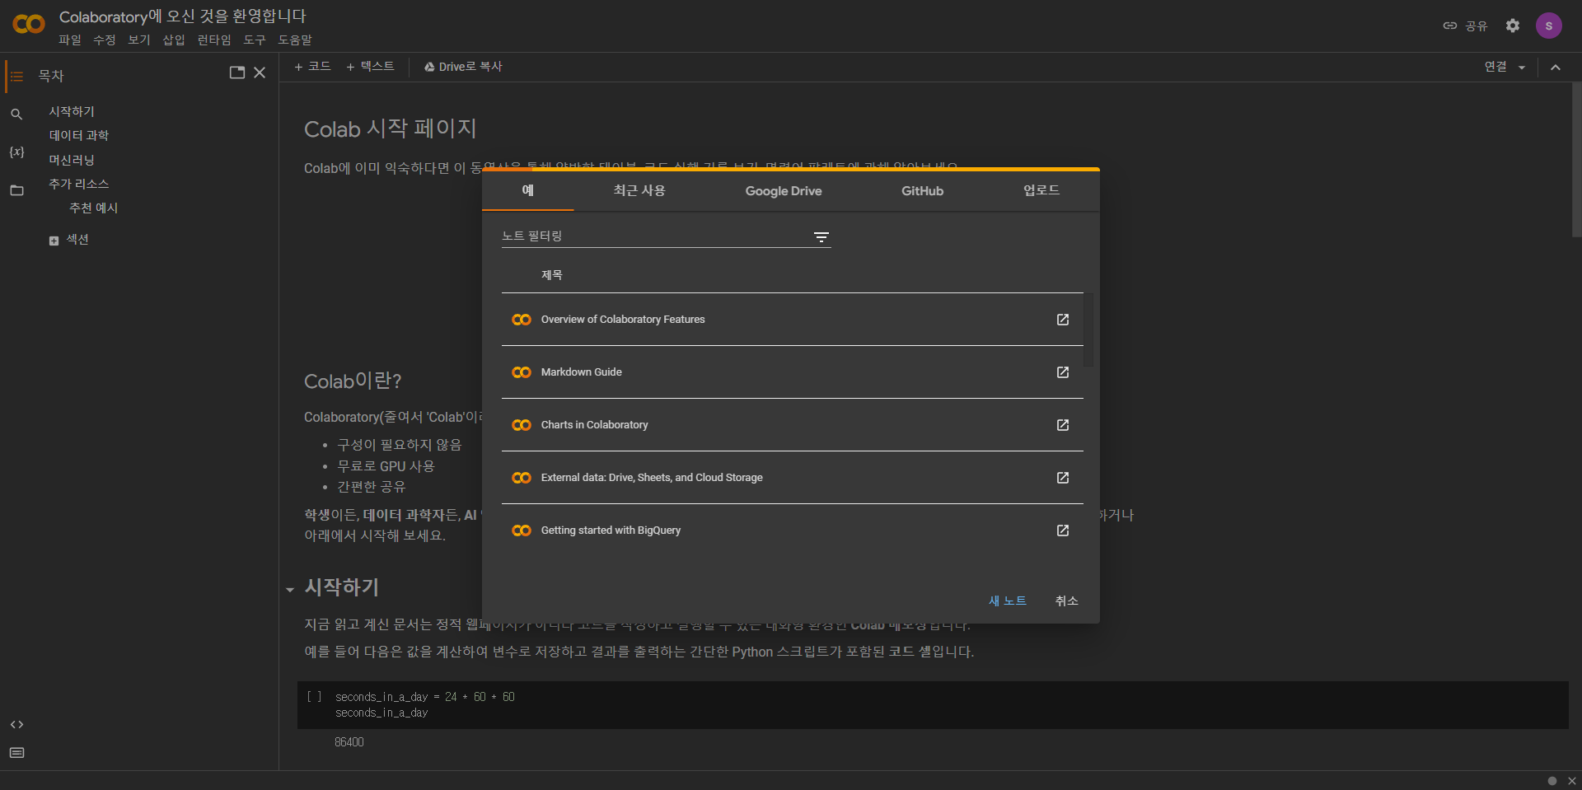This screenshot has height=790, width=1582.
Task: Switch to the Google Drive tab
Action: click(x=784, y=190)
